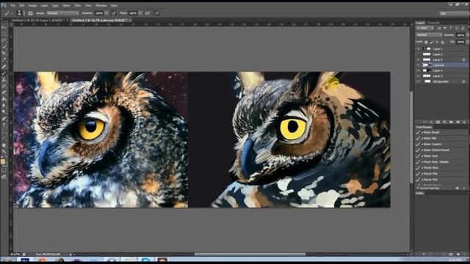Open layer Opacity slider arrow
The width and height of the screenshot is (470, 264).
click(468, 35)
